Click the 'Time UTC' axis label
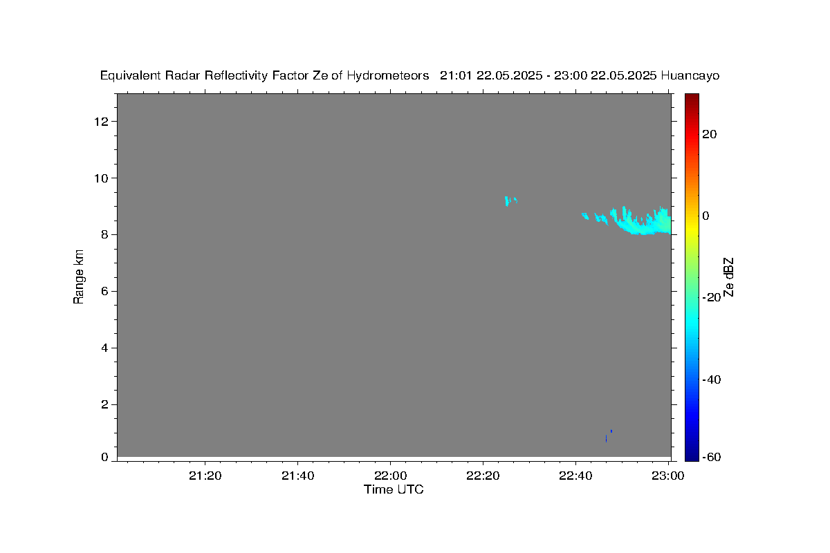The image size is (830, 553). pyautogui.click(x=394, y=489)
